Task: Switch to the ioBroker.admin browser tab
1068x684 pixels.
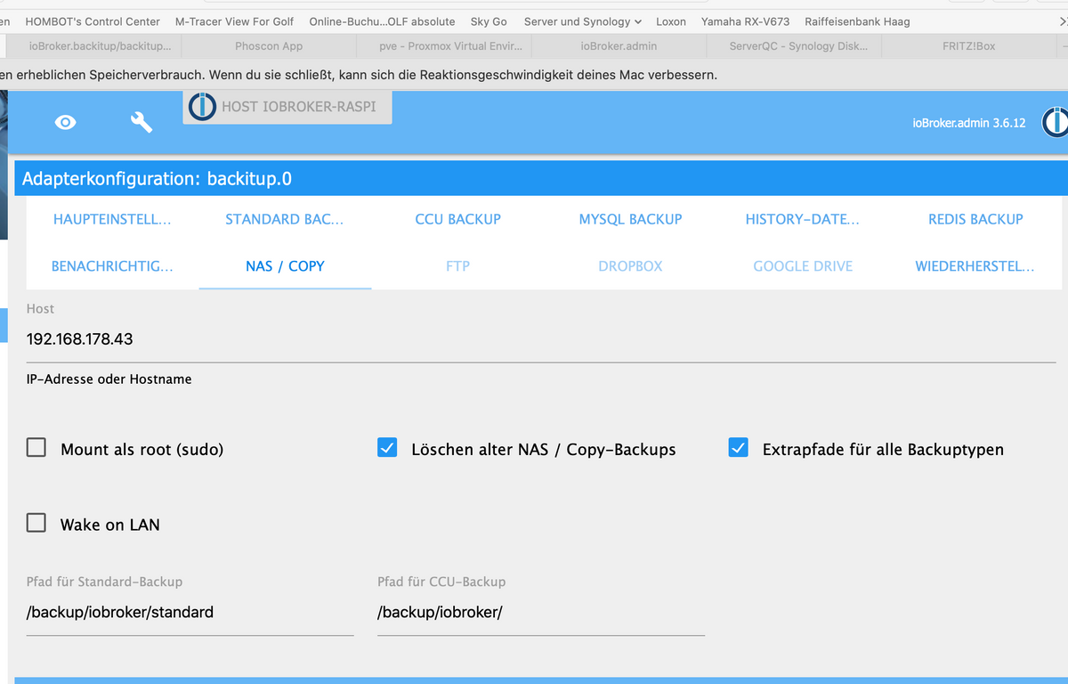Action: (x=619, y=45)
